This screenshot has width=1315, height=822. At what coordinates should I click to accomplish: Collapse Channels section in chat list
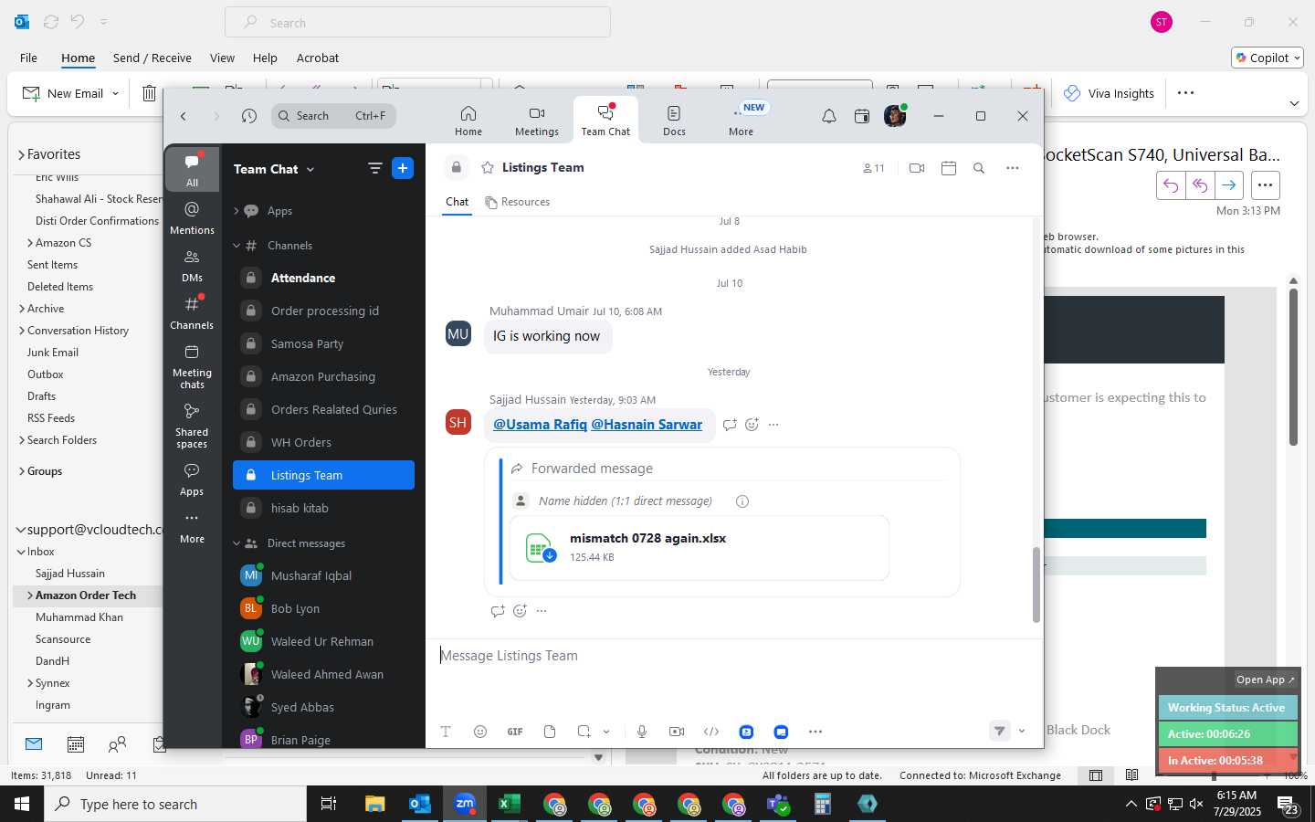(x=236, y=246)
